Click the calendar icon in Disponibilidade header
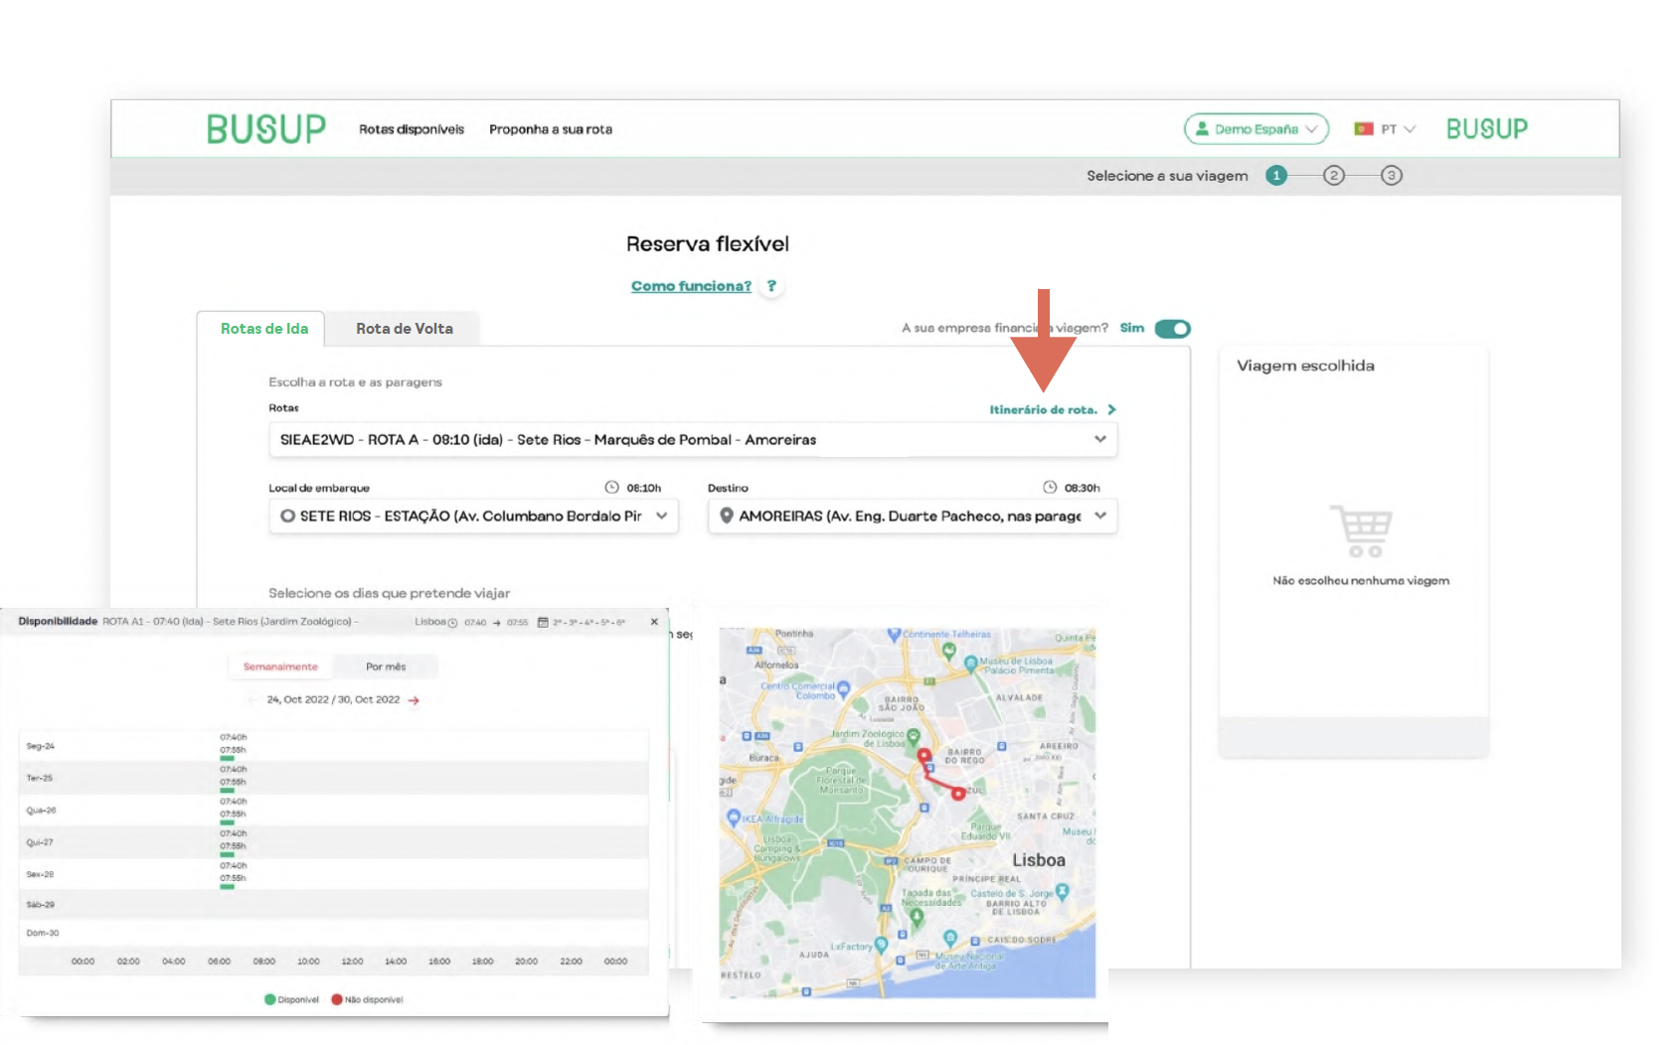The height and width of the screenshot is (1045, 1680). (543, 623)
